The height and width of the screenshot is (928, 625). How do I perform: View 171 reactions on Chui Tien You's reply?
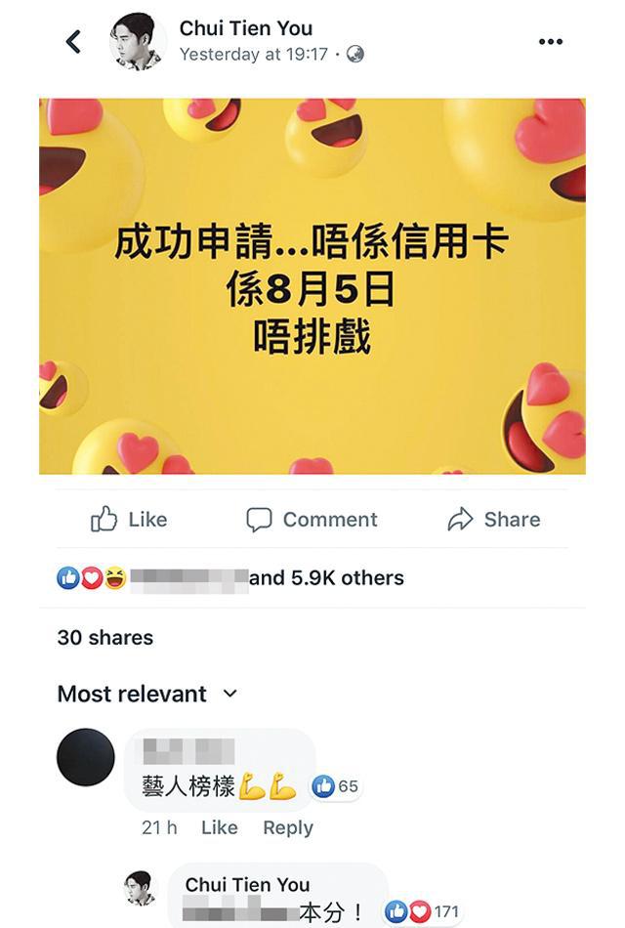(422, 911)
